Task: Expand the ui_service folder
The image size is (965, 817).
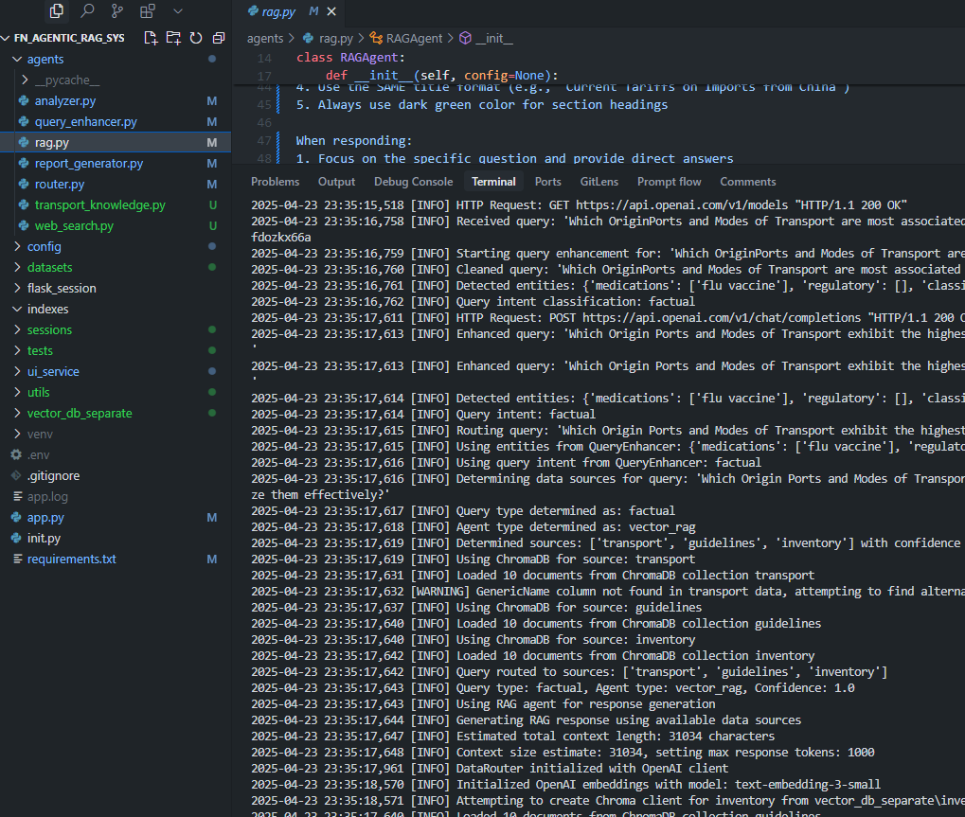Action: [53, 372]
